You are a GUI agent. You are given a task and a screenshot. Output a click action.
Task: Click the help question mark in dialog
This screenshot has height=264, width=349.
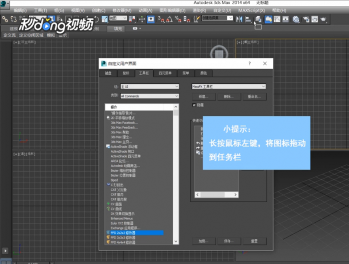click(250, 64)
